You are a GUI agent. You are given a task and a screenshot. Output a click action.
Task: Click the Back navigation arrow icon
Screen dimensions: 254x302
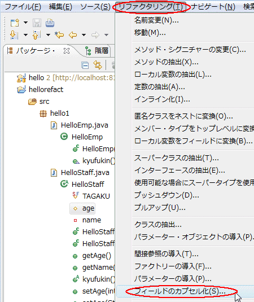pyautogui.click(x=73, y=35)
